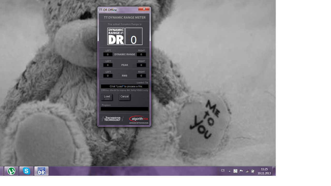Click the algorithmix logo
This screenshot has height=186, width=331.
[139, 119]
